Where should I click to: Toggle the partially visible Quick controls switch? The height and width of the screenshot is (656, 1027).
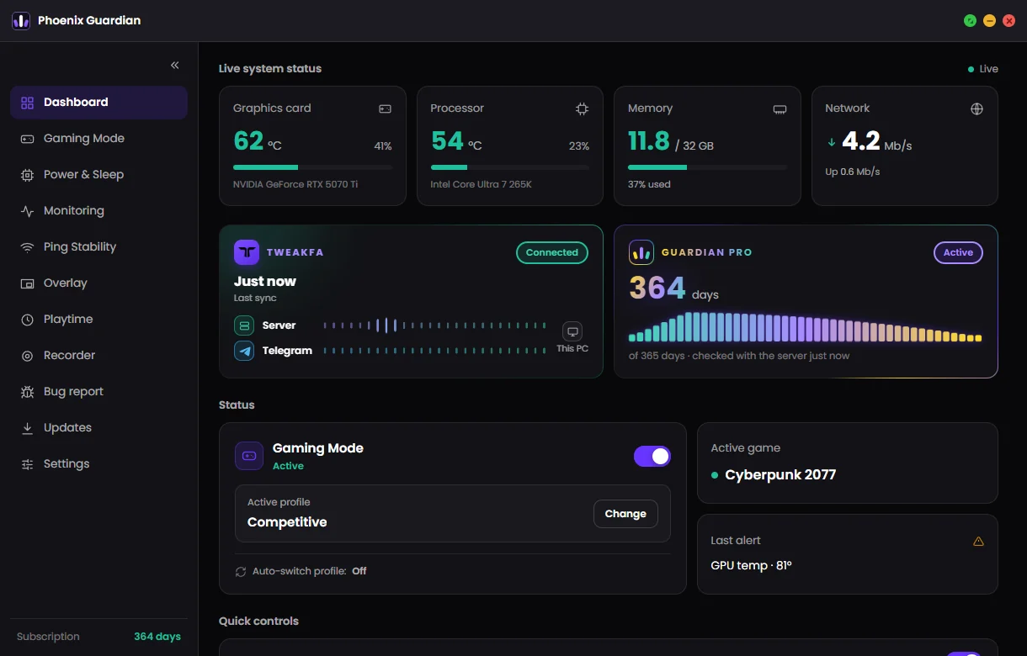963,654
